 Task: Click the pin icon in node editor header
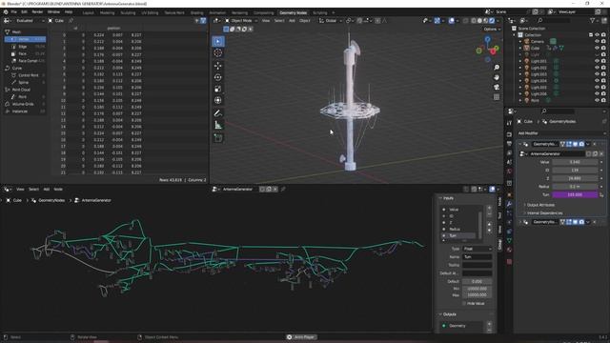(283, 189)
